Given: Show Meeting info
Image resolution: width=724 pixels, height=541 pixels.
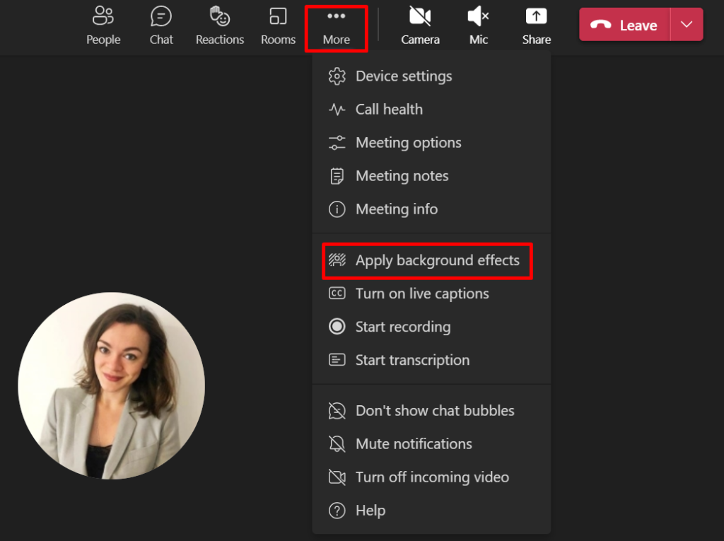Looking at the screenshot, I should coord(431,209).
